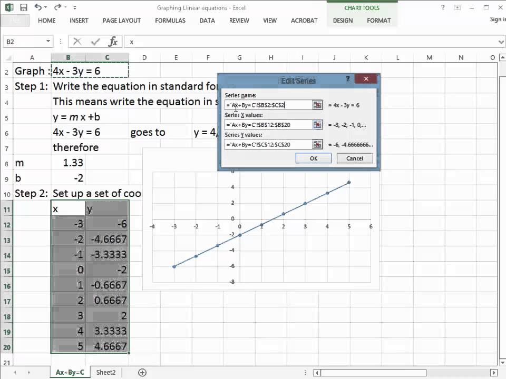
Task: Click inside the formula bar input
Action: (x=311, y=42)
